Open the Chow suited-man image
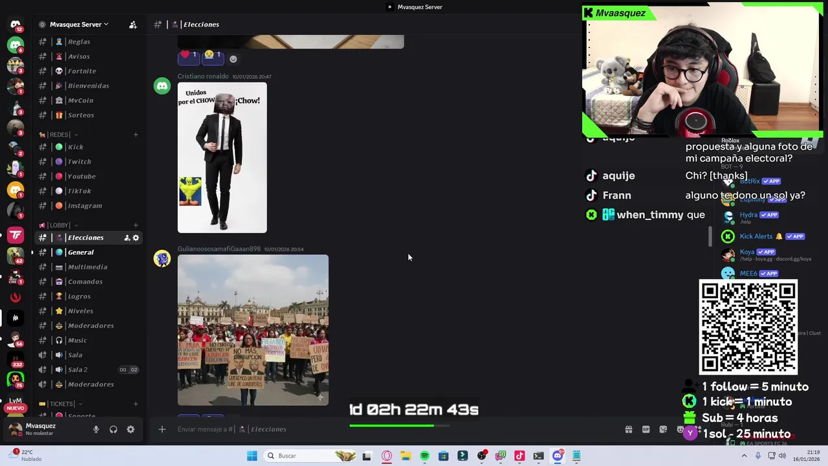 [222, 157]
